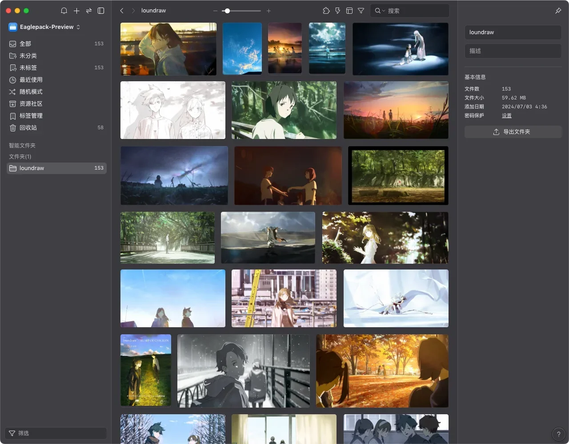Collapse the 文件夹(1) section
The width and height of the screenshot is (569, 444).
click(x=20, y=157)
